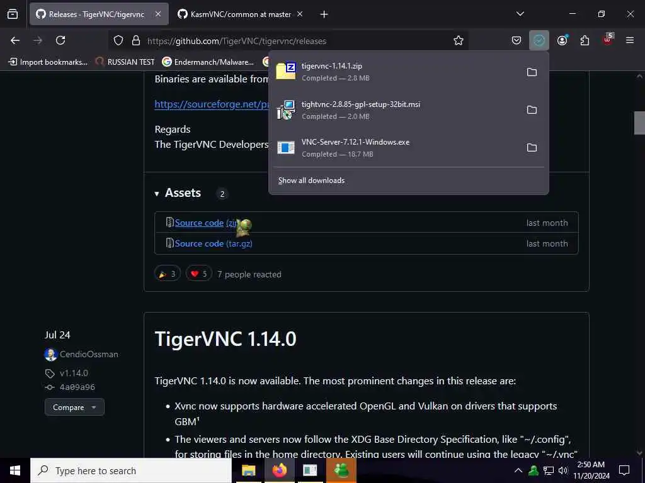645x483 pixels.
Task: Click the heart reaction button
Action: (199, 274)
